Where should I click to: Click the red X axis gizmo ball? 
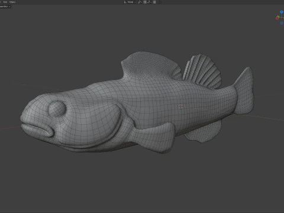coord(277,18)
